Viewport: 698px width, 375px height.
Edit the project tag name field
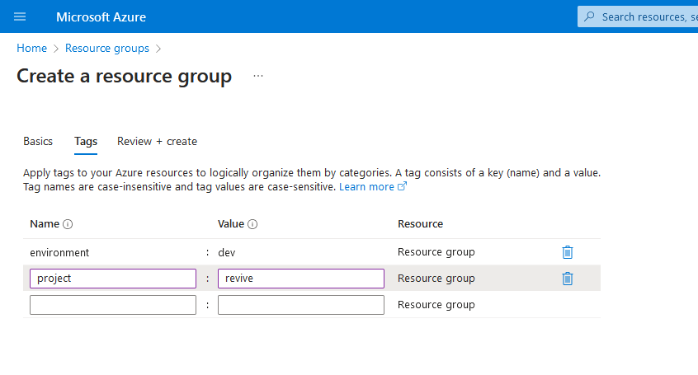113,279
